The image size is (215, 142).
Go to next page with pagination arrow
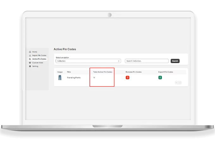click(180, 83)
